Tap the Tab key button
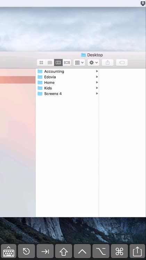The image size is (146, 260). [x=45, y=252]
